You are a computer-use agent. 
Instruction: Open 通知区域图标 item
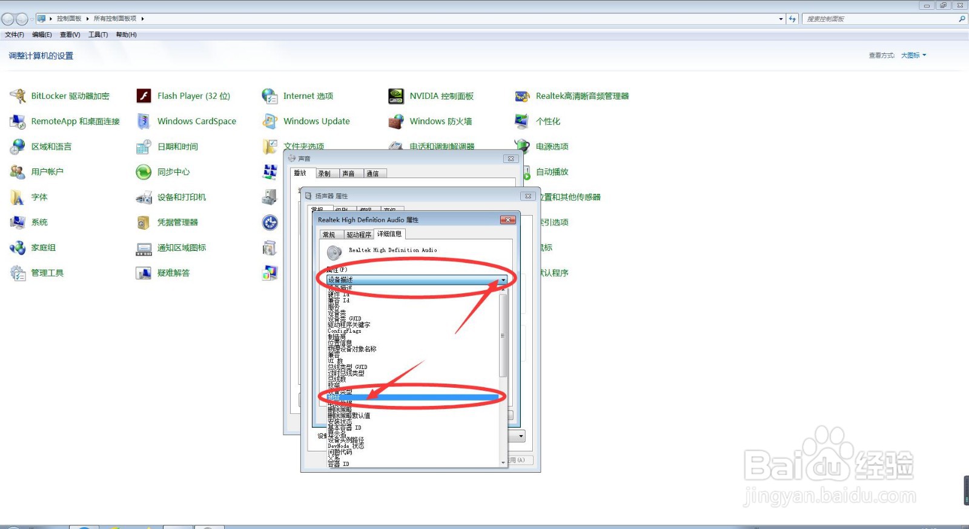coord(171,248)
